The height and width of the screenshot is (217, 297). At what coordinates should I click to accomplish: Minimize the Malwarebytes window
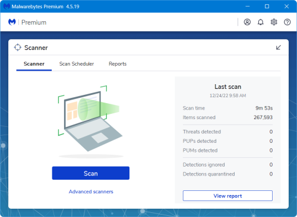click(248, 7)
